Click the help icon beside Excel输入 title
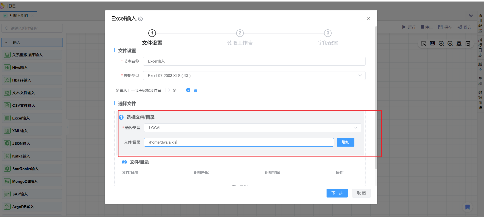The image size is (484, 217). coord(140,19)
